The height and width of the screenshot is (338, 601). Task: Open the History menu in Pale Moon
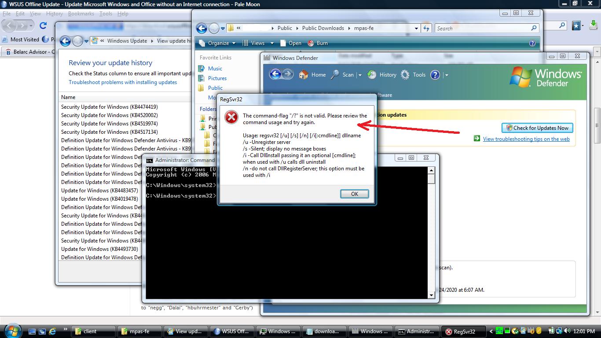point(54,14)
